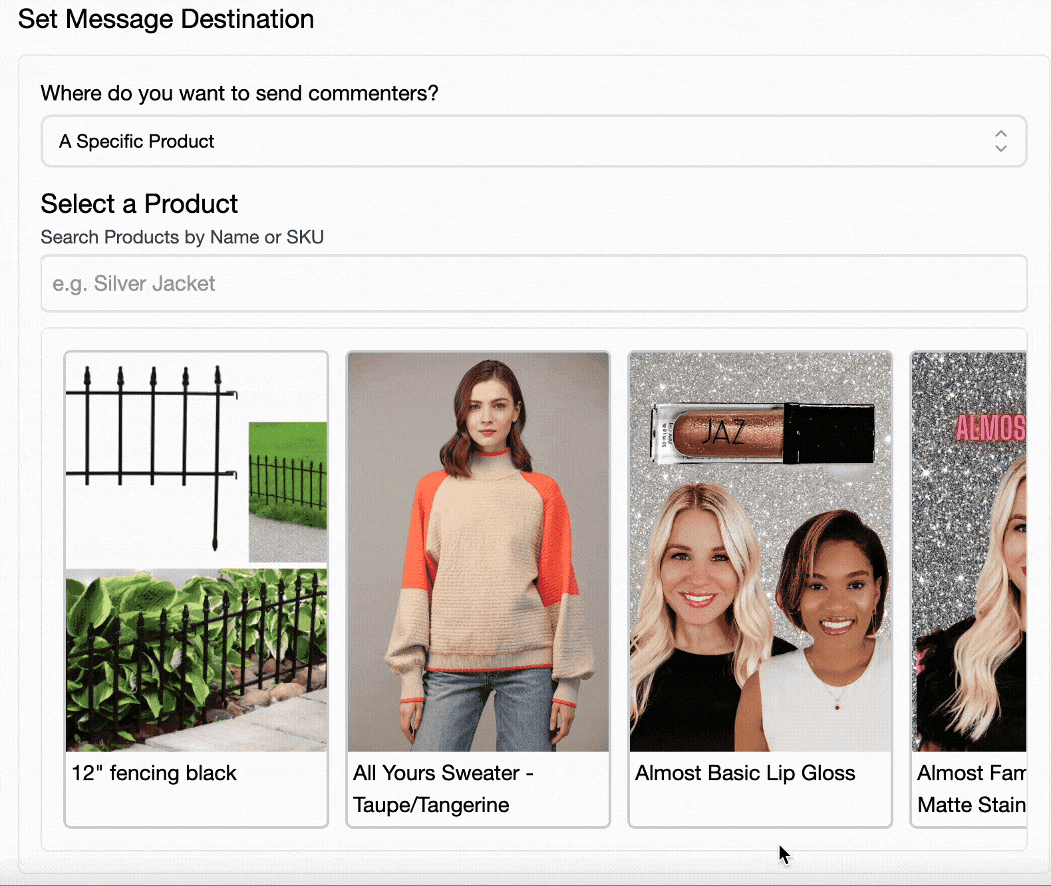Click the up-down chevron on the destination selector
1051x886 pixels.
[1000, 141]
